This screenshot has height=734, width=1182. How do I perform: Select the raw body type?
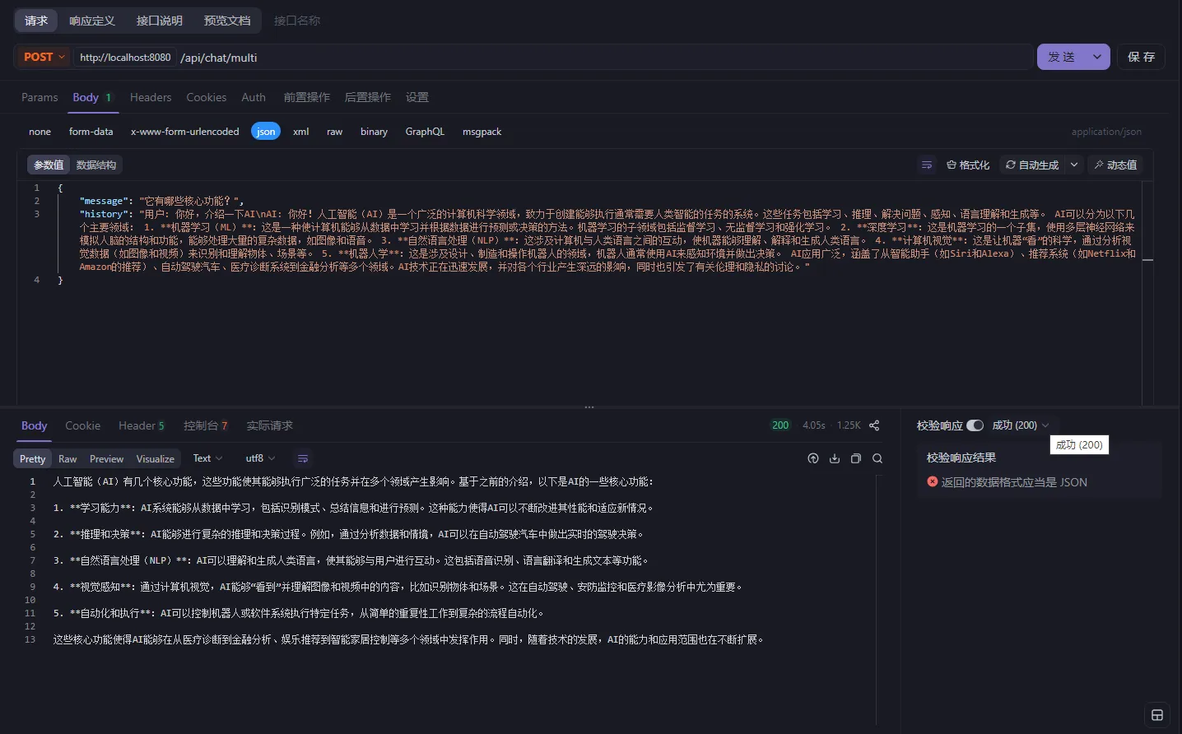pyautogui.click(x=334, y=132)
